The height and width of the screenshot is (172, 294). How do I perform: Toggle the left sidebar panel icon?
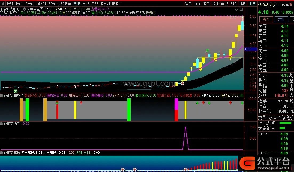coord(2,4)
